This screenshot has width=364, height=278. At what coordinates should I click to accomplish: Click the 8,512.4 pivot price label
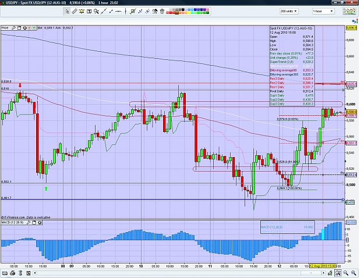[x=351, y=175]
